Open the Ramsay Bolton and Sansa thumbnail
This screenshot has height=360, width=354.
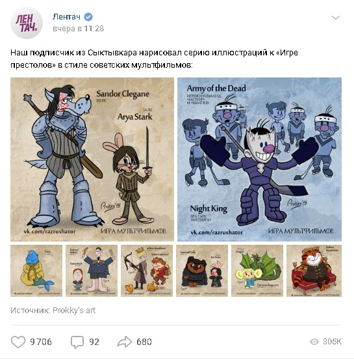tap(92, 271)
